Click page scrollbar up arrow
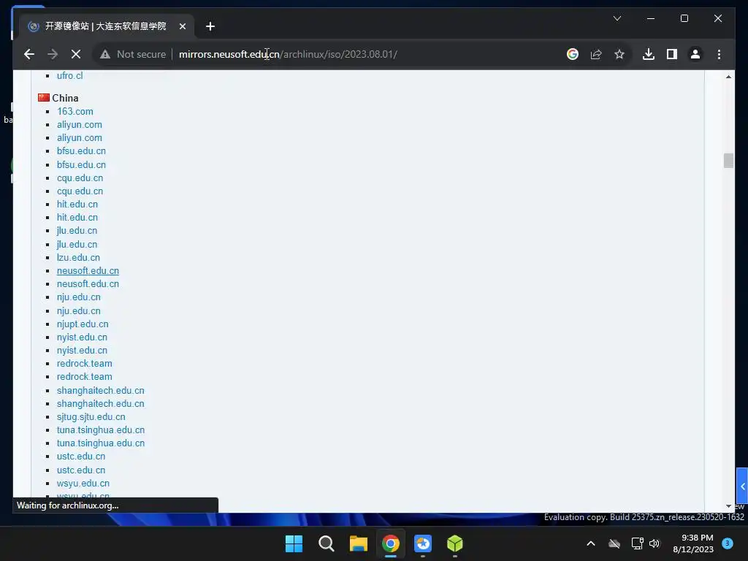Image resolution: width=748 pixels, height=561 pixels. click(728, 76)
